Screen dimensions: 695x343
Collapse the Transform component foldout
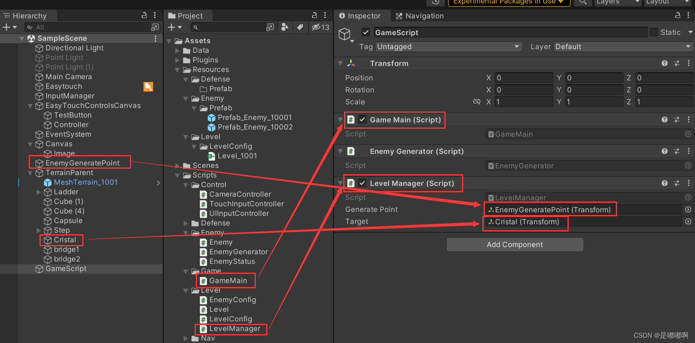point(341,63)
